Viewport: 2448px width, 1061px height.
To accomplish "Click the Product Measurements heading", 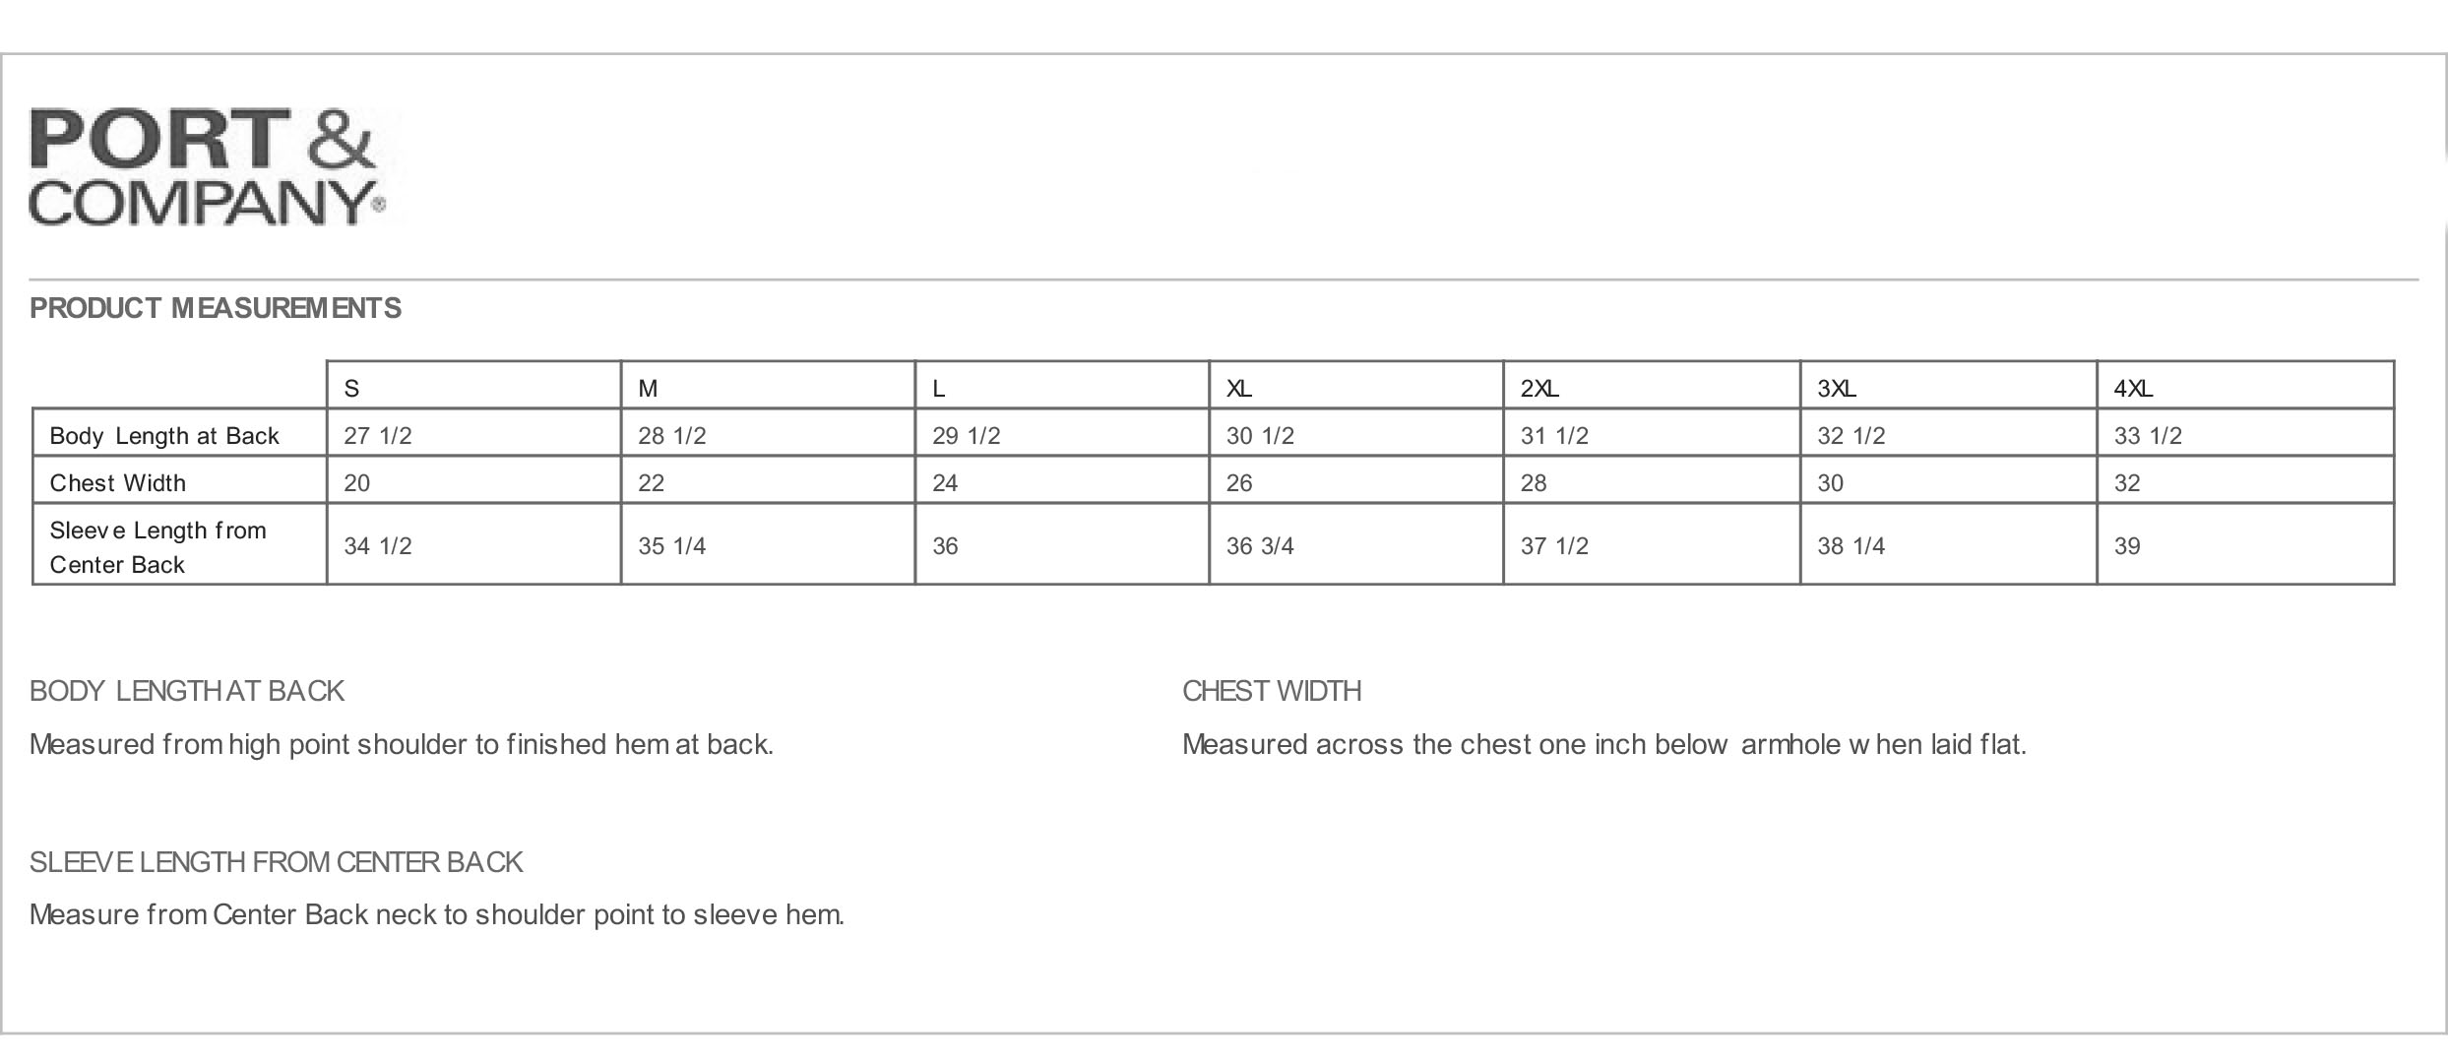I will coord(216,309).
